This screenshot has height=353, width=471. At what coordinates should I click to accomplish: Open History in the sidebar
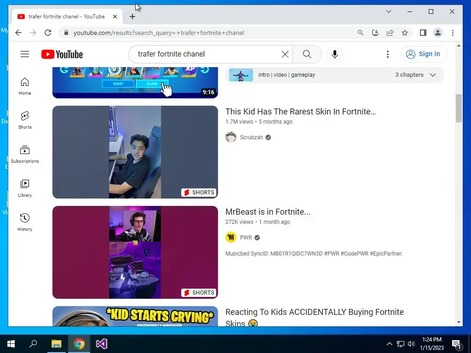[x=25, y=222]
